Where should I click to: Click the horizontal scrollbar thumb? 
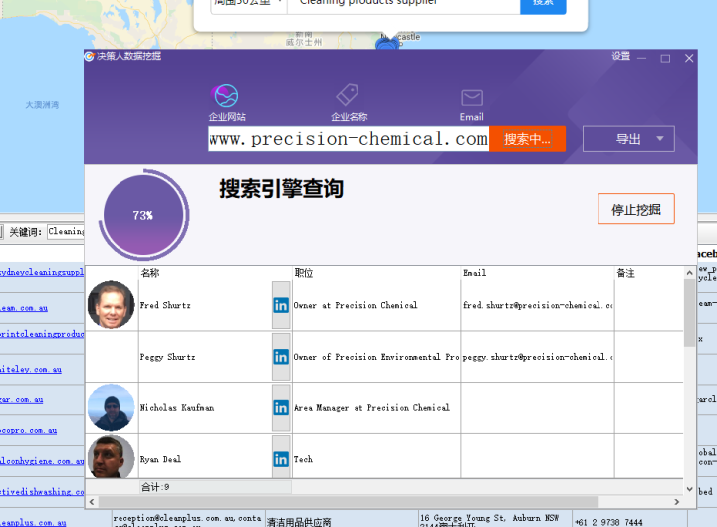349,502
